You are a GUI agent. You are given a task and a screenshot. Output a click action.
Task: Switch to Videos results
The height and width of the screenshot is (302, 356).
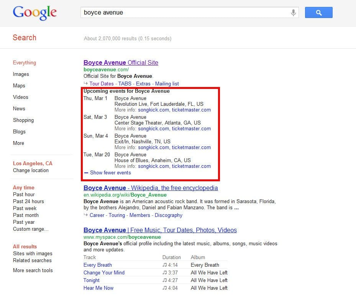[x=21, y=97]
